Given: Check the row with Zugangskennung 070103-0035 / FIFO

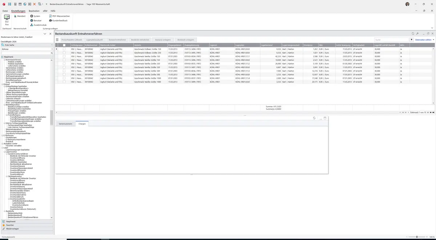Looking at the screenshot, I should pyautogui.click(x=64, y=64).
